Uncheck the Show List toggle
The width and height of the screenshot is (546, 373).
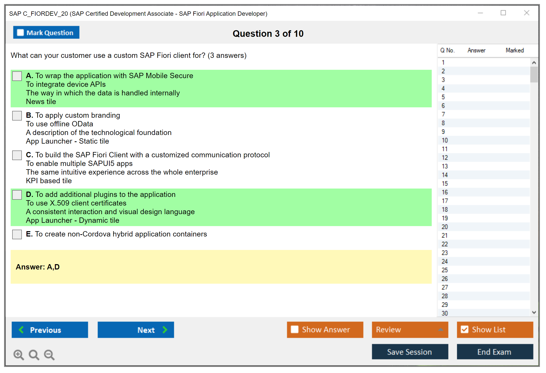click(x=464, y=329)
